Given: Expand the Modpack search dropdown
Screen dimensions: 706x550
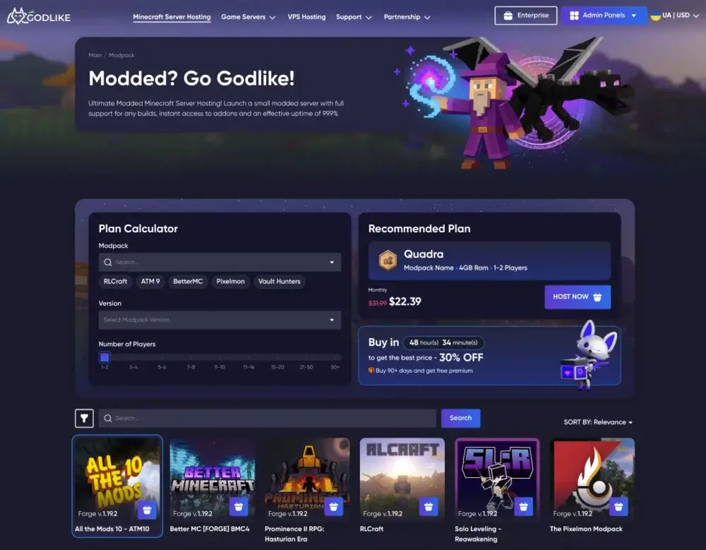Looking at the screenshot, I should tap(220, 262).
